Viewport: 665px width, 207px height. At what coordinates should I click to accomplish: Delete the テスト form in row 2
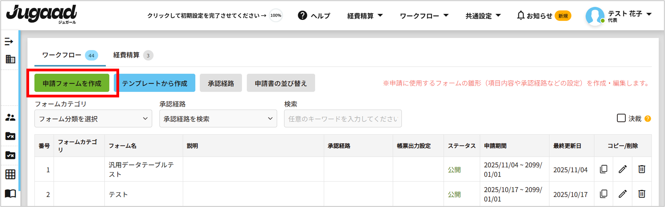point(642,194)
